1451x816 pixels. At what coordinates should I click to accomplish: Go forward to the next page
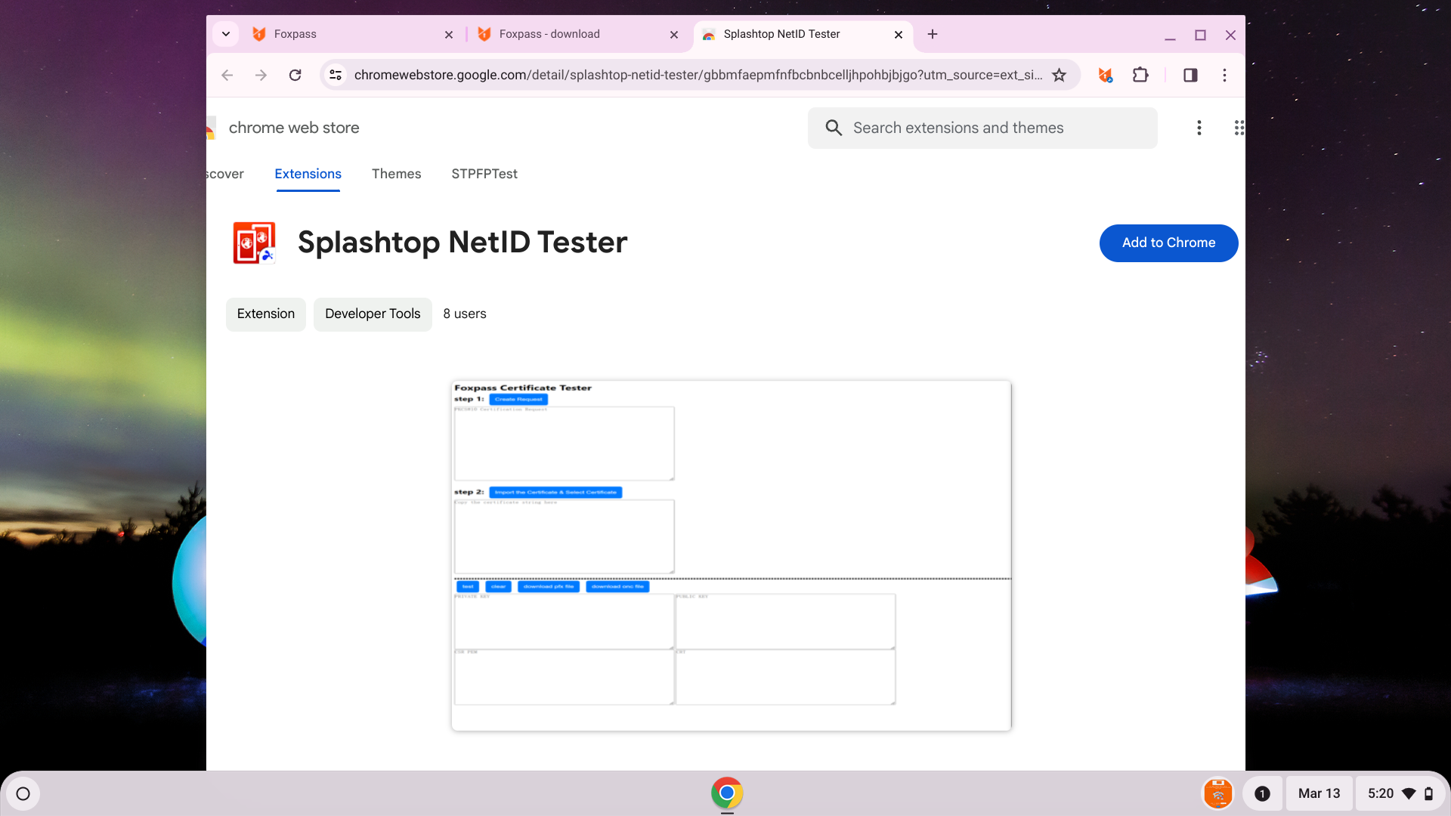(x=261, y=75)
